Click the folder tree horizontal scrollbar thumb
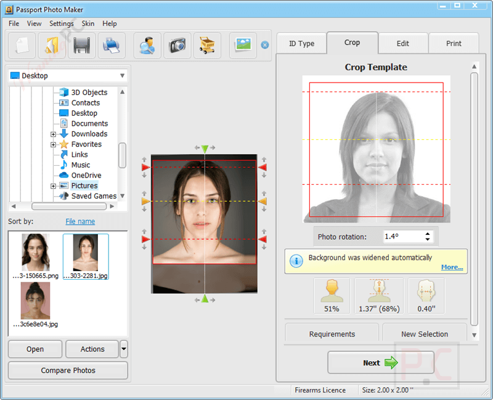The image size is (493, 400). (x=69, y=206)
